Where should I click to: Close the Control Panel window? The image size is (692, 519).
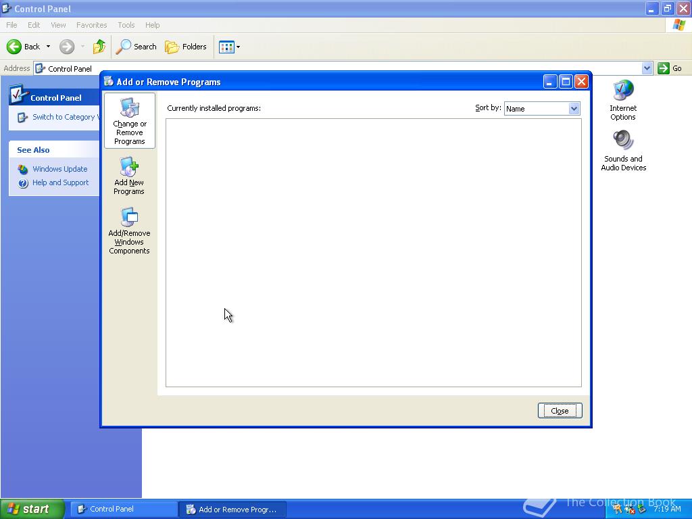(683, 8)
